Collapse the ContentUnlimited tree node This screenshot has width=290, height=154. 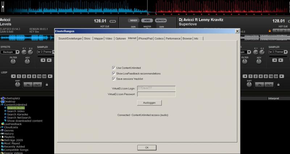[1, 105]
